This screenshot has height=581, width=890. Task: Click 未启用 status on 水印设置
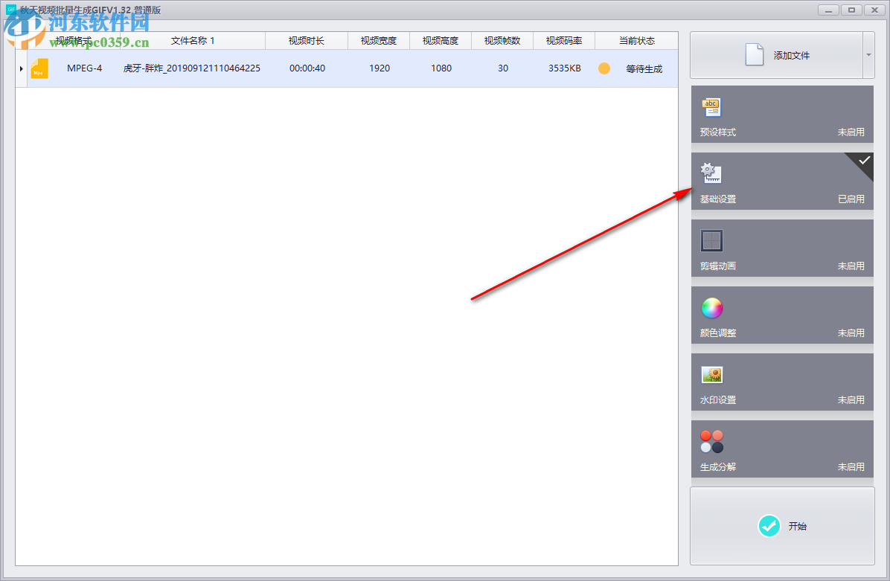pos(851,400)
